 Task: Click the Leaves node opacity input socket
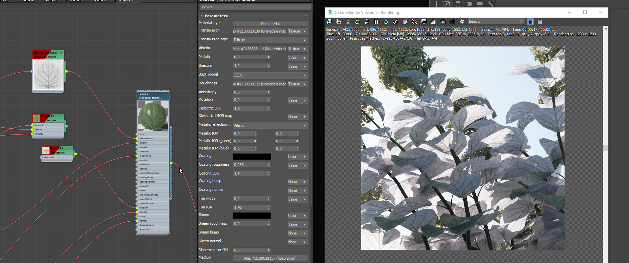click(x=137, y=212)
